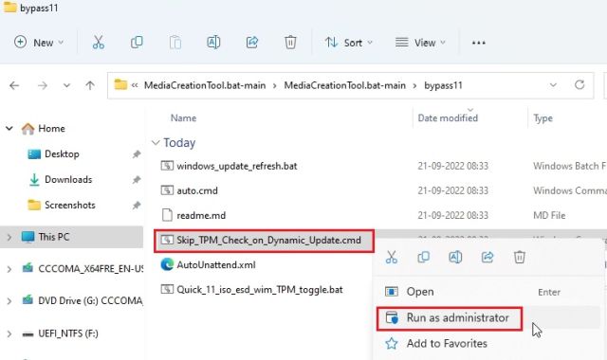This screenshot has height=360, width=607.
Task: Open DVD Drive (G:) CCCOMA
Action: click(x=91, y=300)
